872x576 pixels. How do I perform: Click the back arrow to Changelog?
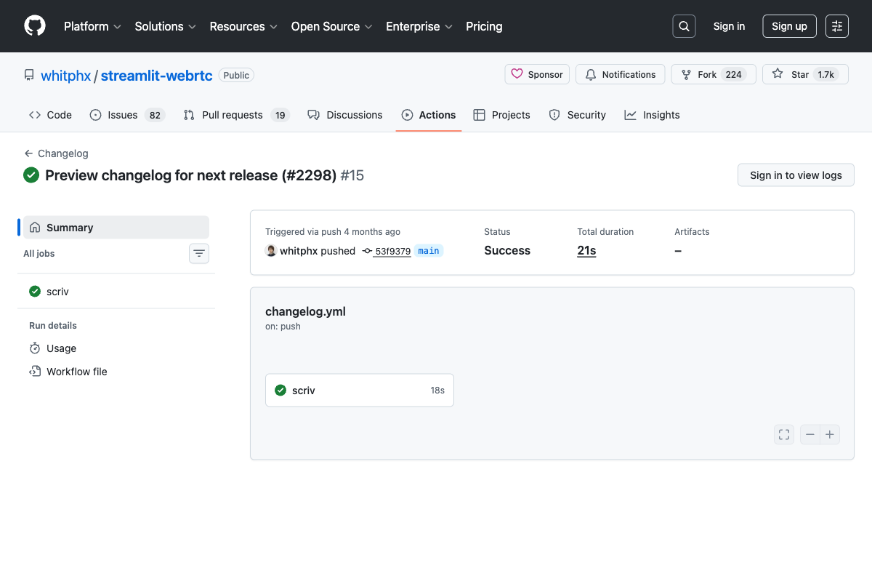point(29,153)
